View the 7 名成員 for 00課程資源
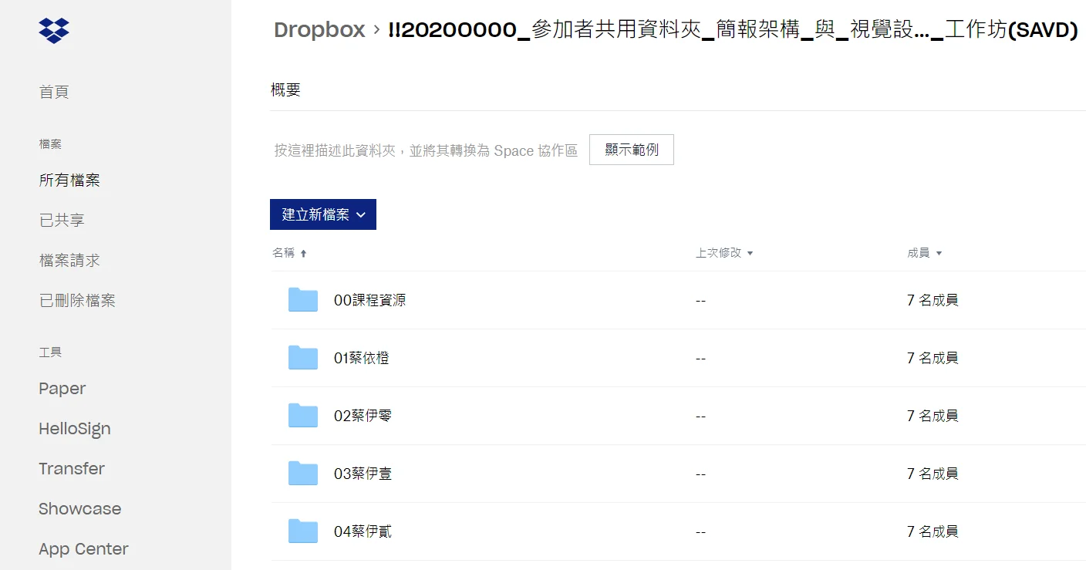Image resolution: width=1086 pixels, height=570 pixels. click(x=933, y=300)
